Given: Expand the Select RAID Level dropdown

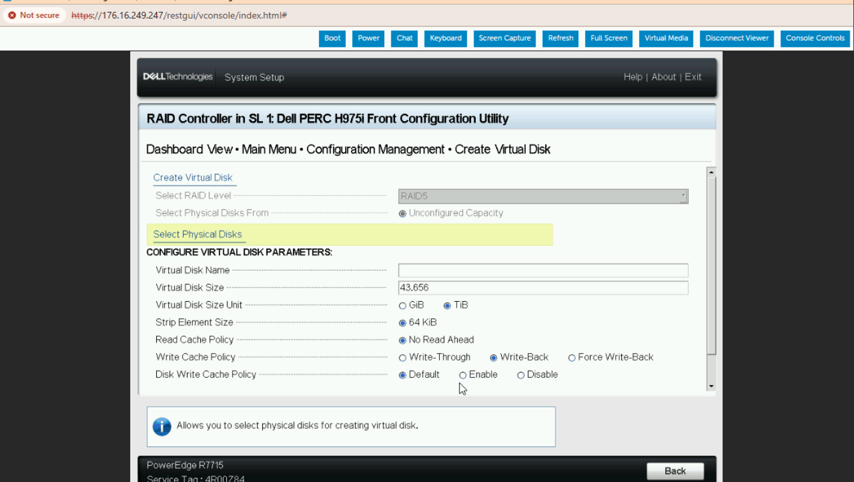Looking at the screenshot, I should coord(543,196).
